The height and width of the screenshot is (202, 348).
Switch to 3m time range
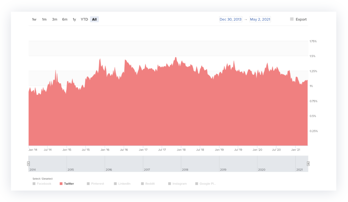click(54, 19)
